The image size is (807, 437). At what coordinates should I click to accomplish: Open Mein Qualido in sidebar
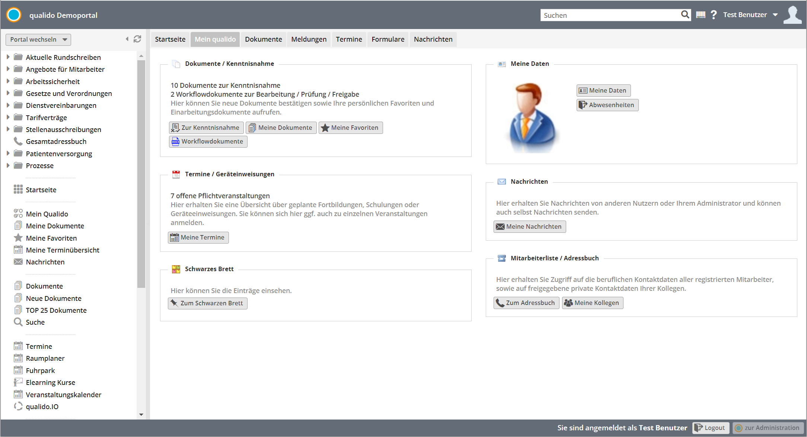pos(47,214)
